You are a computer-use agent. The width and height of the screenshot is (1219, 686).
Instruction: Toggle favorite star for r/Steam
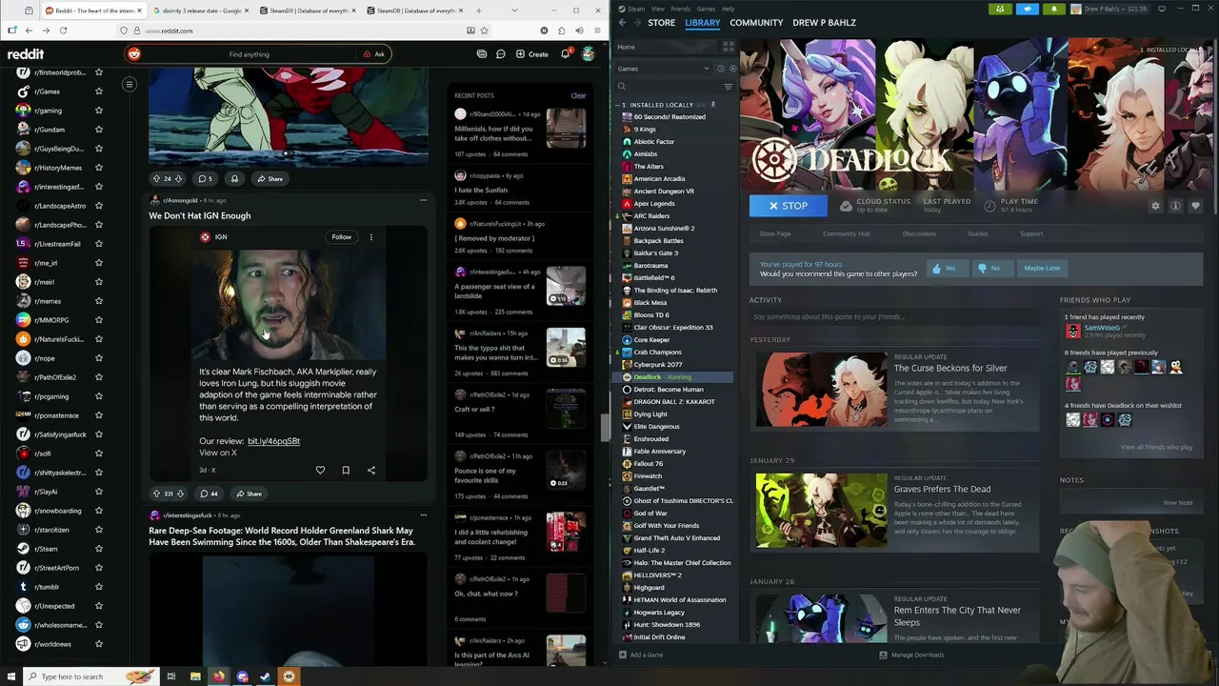98,549
